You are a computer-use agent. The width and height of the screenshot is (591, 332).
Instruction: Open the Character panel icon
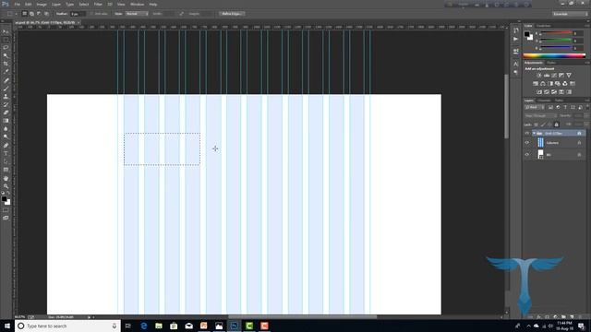[515, 64]
